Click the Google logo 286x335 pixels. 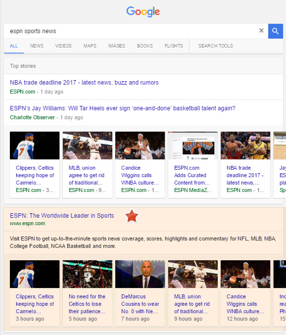143,11
